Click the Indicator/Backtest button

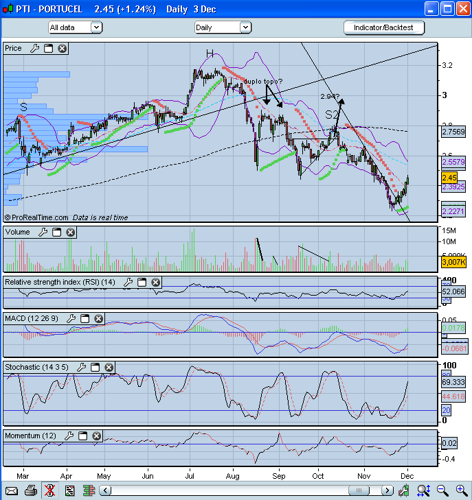click(x=384, y=27)
